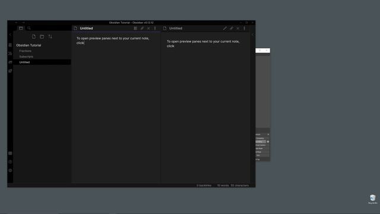Open more options in left Untitled pane
Screen dimensions: 380x214
[155, 28]
